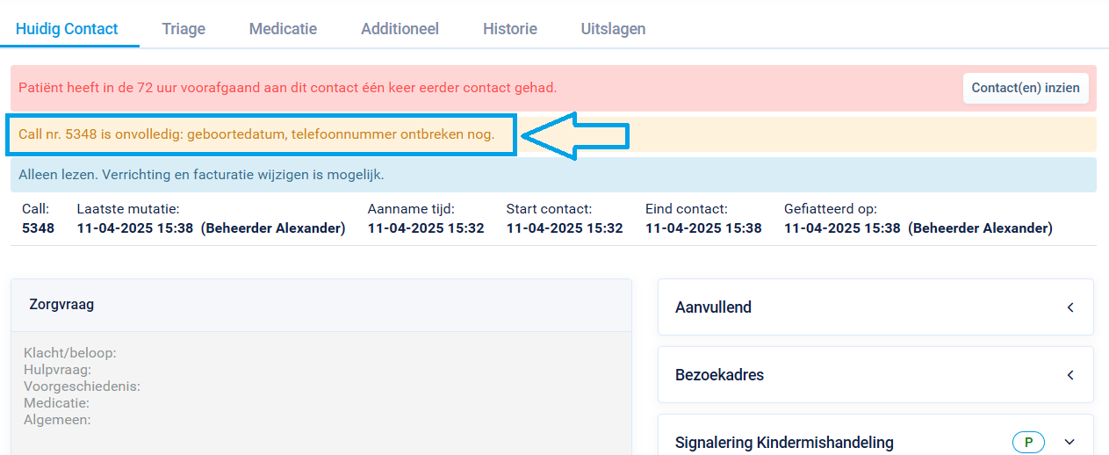This screenshot has height=455, width=1109.
Task: Click the green P badge icon
Action: point(1028,443)
